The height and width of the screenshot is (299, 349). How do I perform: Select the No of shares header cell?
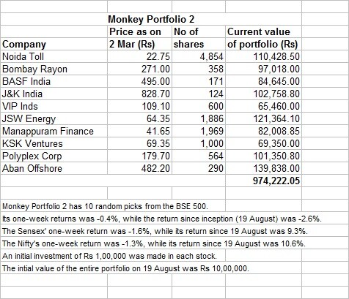click(x=199, y=38)
